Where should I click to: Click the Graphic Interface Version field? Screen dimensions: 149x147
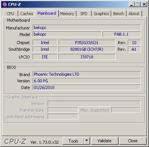(94, 104)
